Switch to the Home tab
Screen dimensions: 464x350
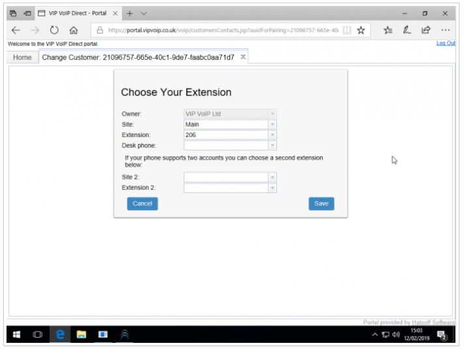pos(22,57)
